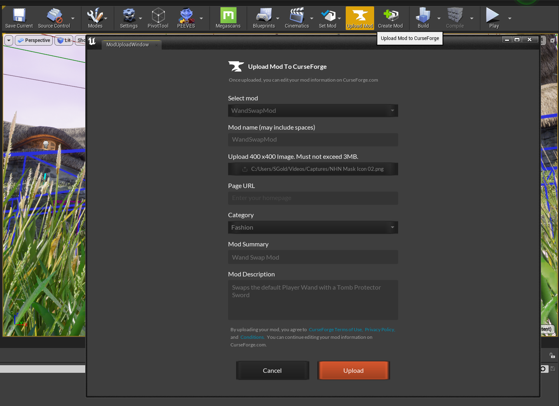The image size is (559, 406).
Task: Click the image upload icon in file field
Action: coord(245,169)
